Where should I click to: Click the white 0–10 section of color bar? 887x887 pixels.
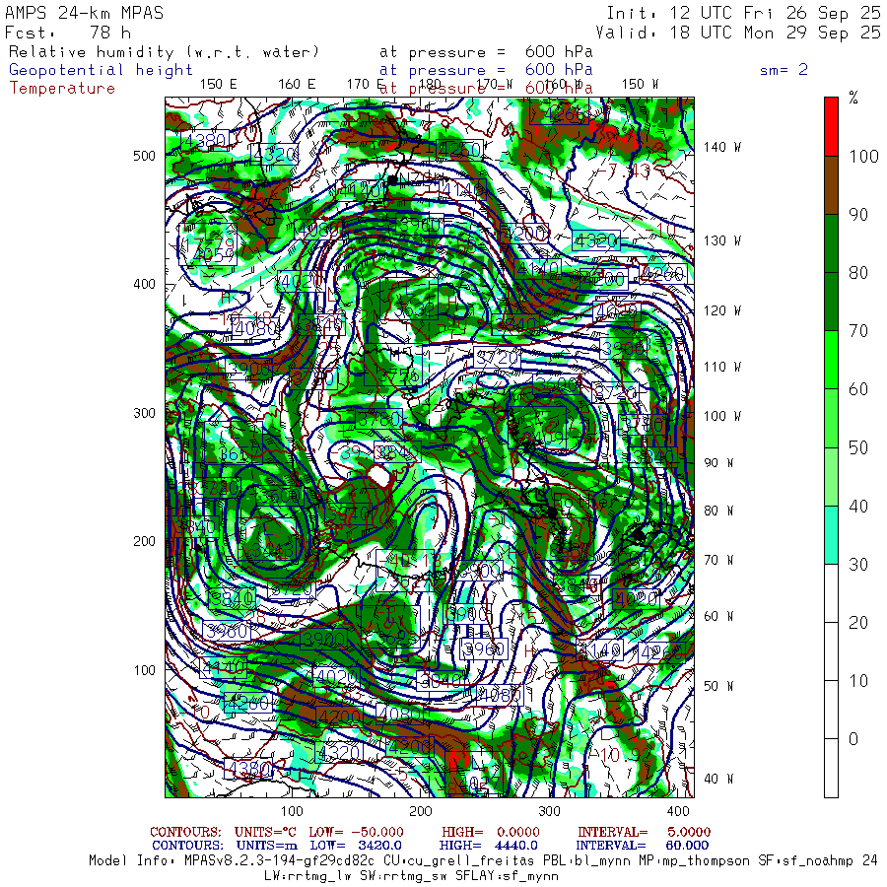831,710
